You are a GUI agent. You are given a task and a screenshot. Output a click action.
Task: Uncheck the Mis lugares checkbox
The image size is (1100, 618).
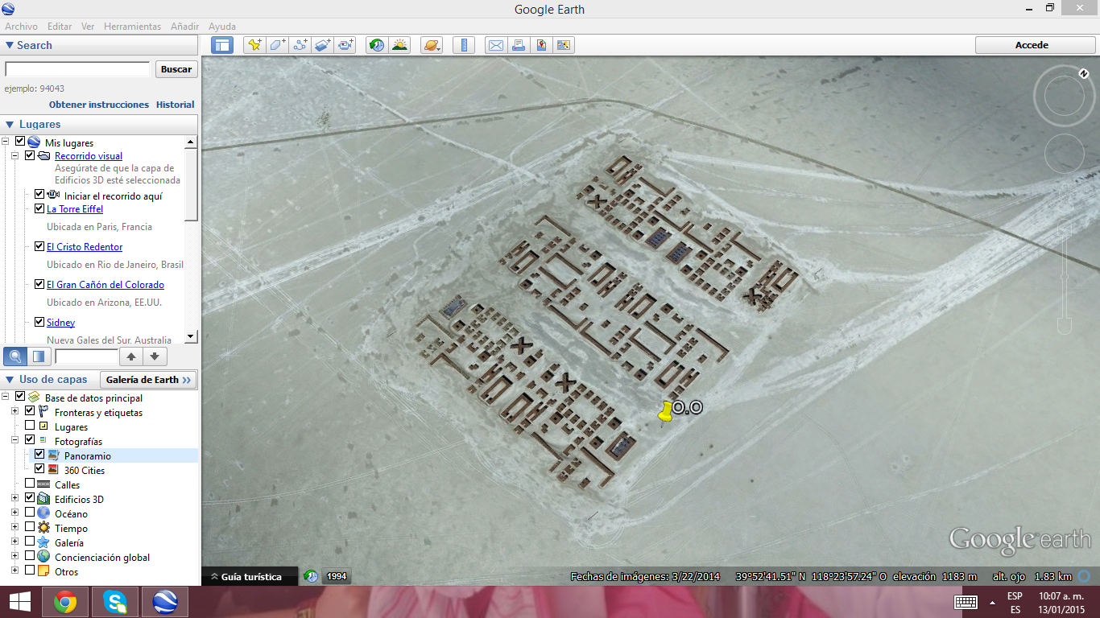[x=20, y=142]
